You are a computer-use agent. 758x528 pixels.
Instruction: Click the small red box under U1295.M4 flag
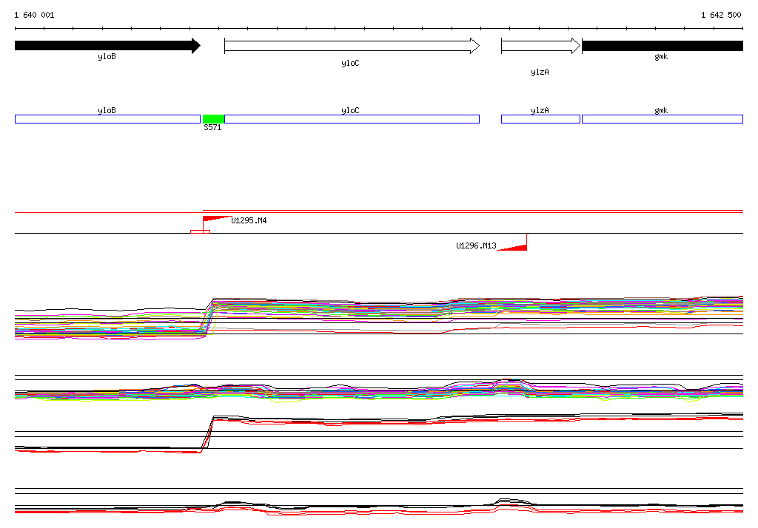pos(200,232)
